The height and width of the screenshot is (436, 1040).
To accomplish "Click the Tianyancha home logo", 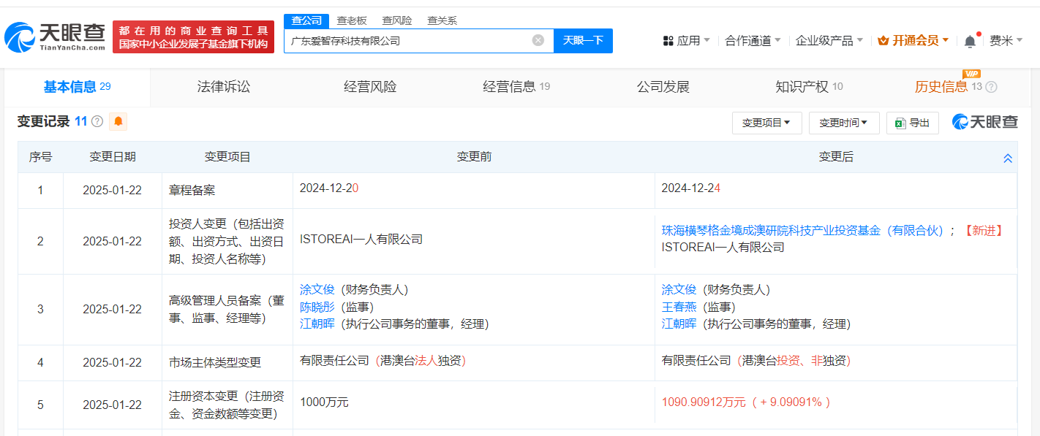I will [55, 37].
